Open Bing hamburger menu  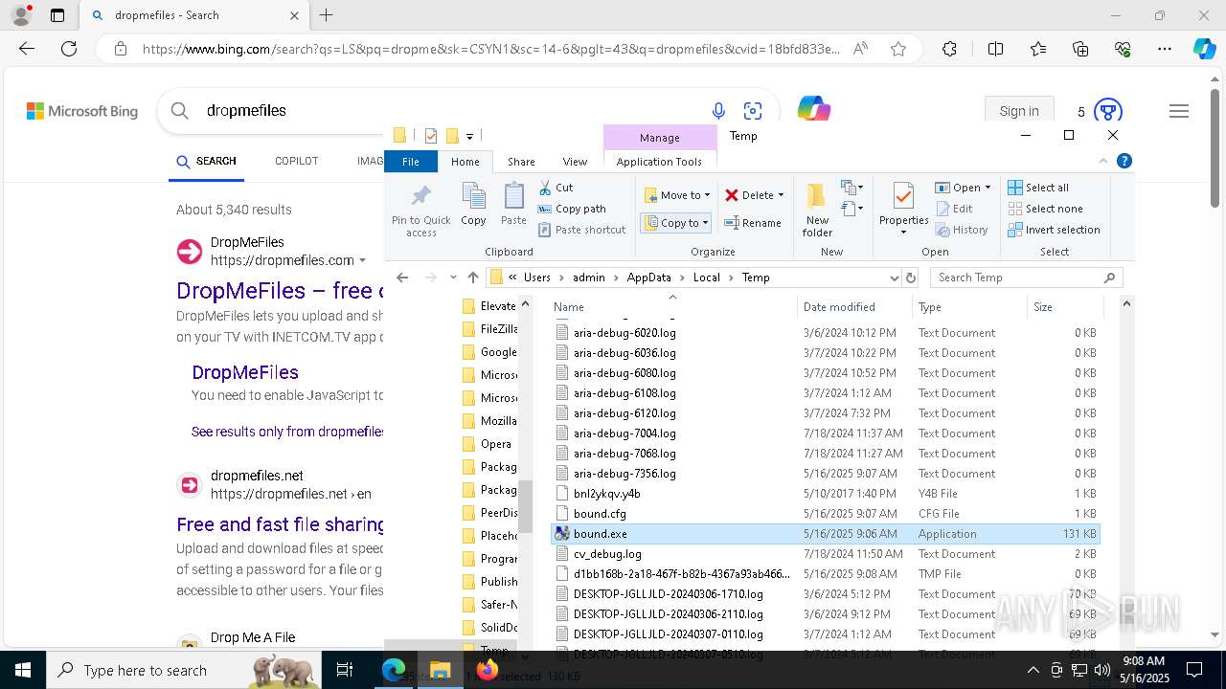click(x=1179, y=111)
